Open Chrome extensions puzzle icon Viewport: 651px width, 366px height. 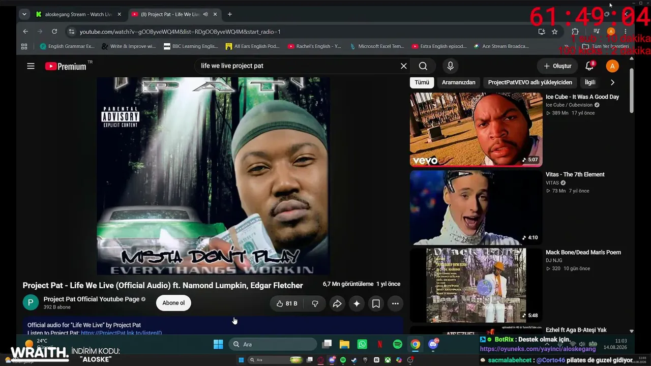click(575, 32)
